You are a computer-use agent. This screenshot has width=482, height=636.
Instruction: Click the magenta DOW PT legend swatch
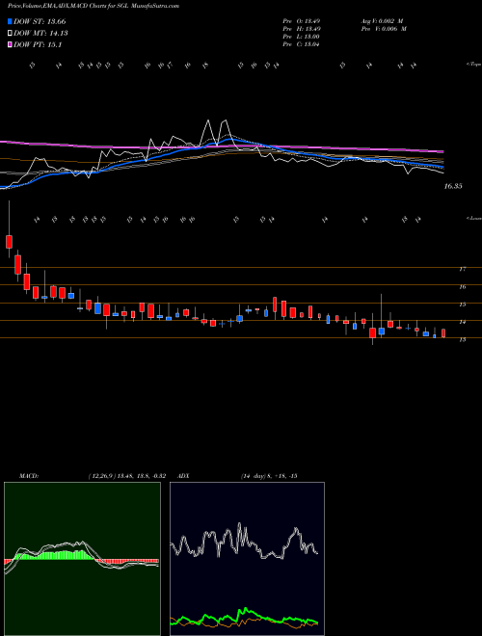(11, 44)
